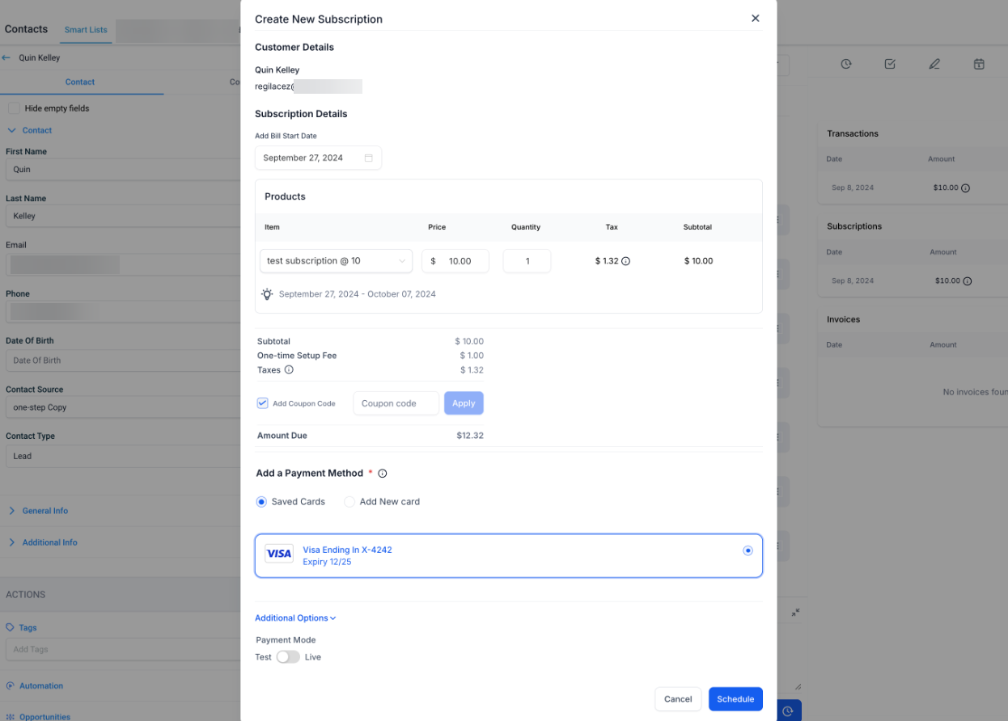Click the info icon next to item tax
The image size is (1008, 721).
[x=625, y=261]
